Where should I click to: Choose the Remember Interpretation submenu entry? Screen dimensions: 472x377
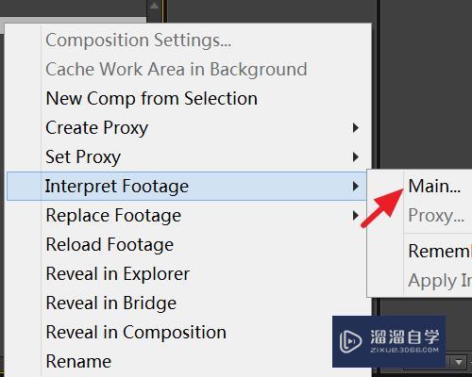click(x=440, y=252)
